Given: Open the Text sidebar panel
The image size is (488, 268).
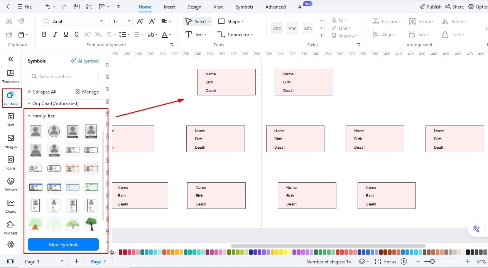Looking at the screenshot, I should tap(10, 120).
